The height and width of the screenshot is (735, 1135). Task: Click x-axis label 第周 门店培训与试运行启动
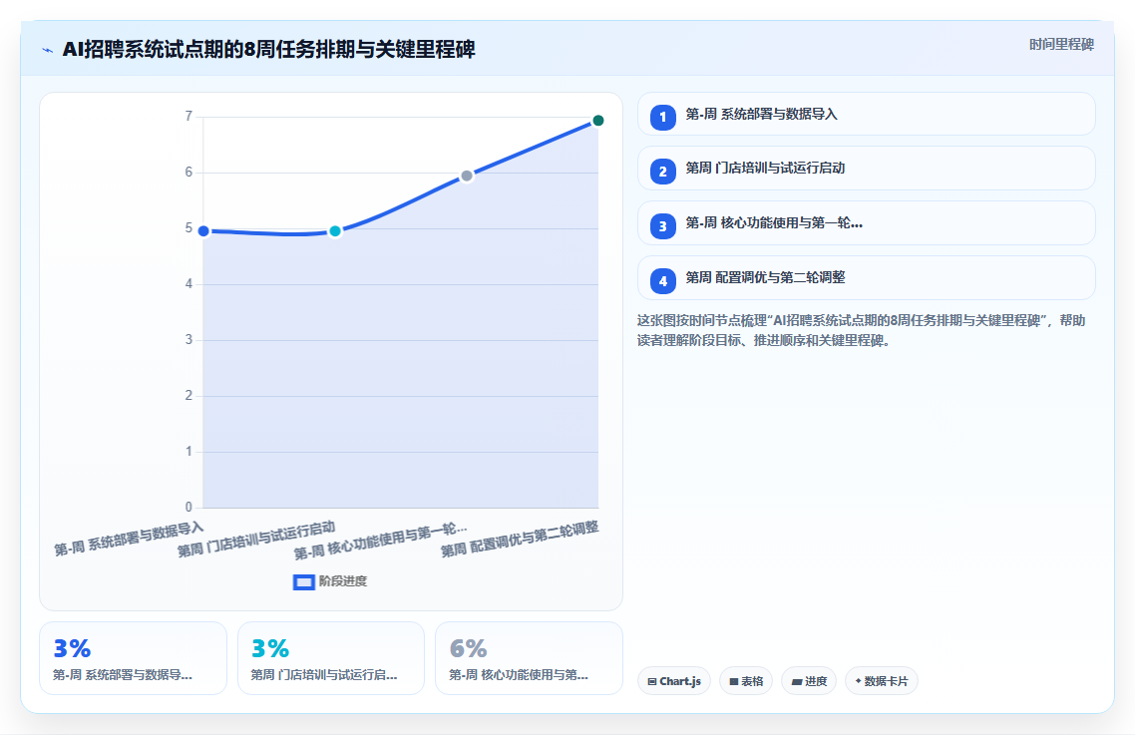256,540
